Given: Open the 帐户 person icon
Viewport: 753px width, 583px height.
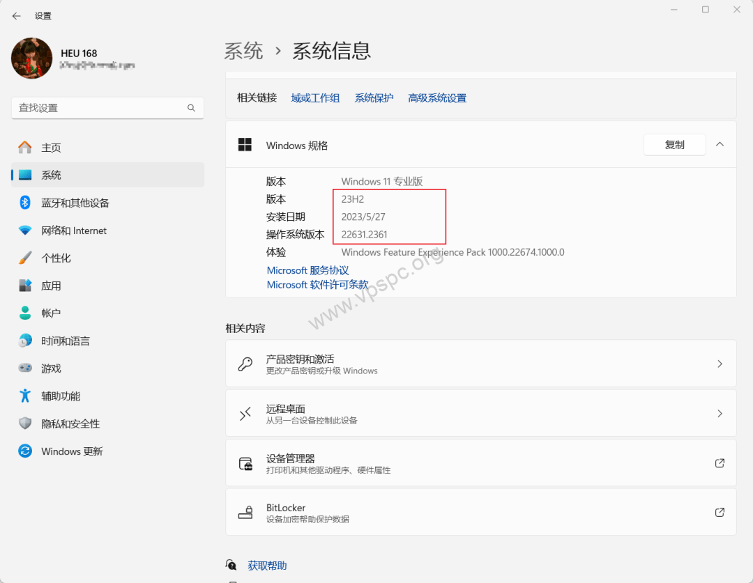Looking at the screenshot, I should (x=25, y=313).
